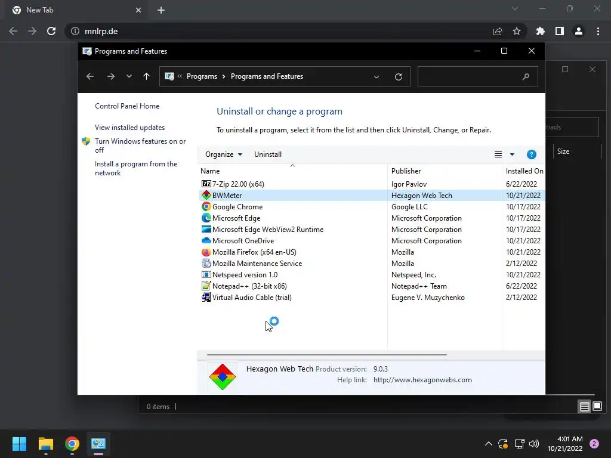This screenshot has height=458, width=611.
Task: Open the blue help question mark
Action: pyautogui.click(x=531, y=154)
